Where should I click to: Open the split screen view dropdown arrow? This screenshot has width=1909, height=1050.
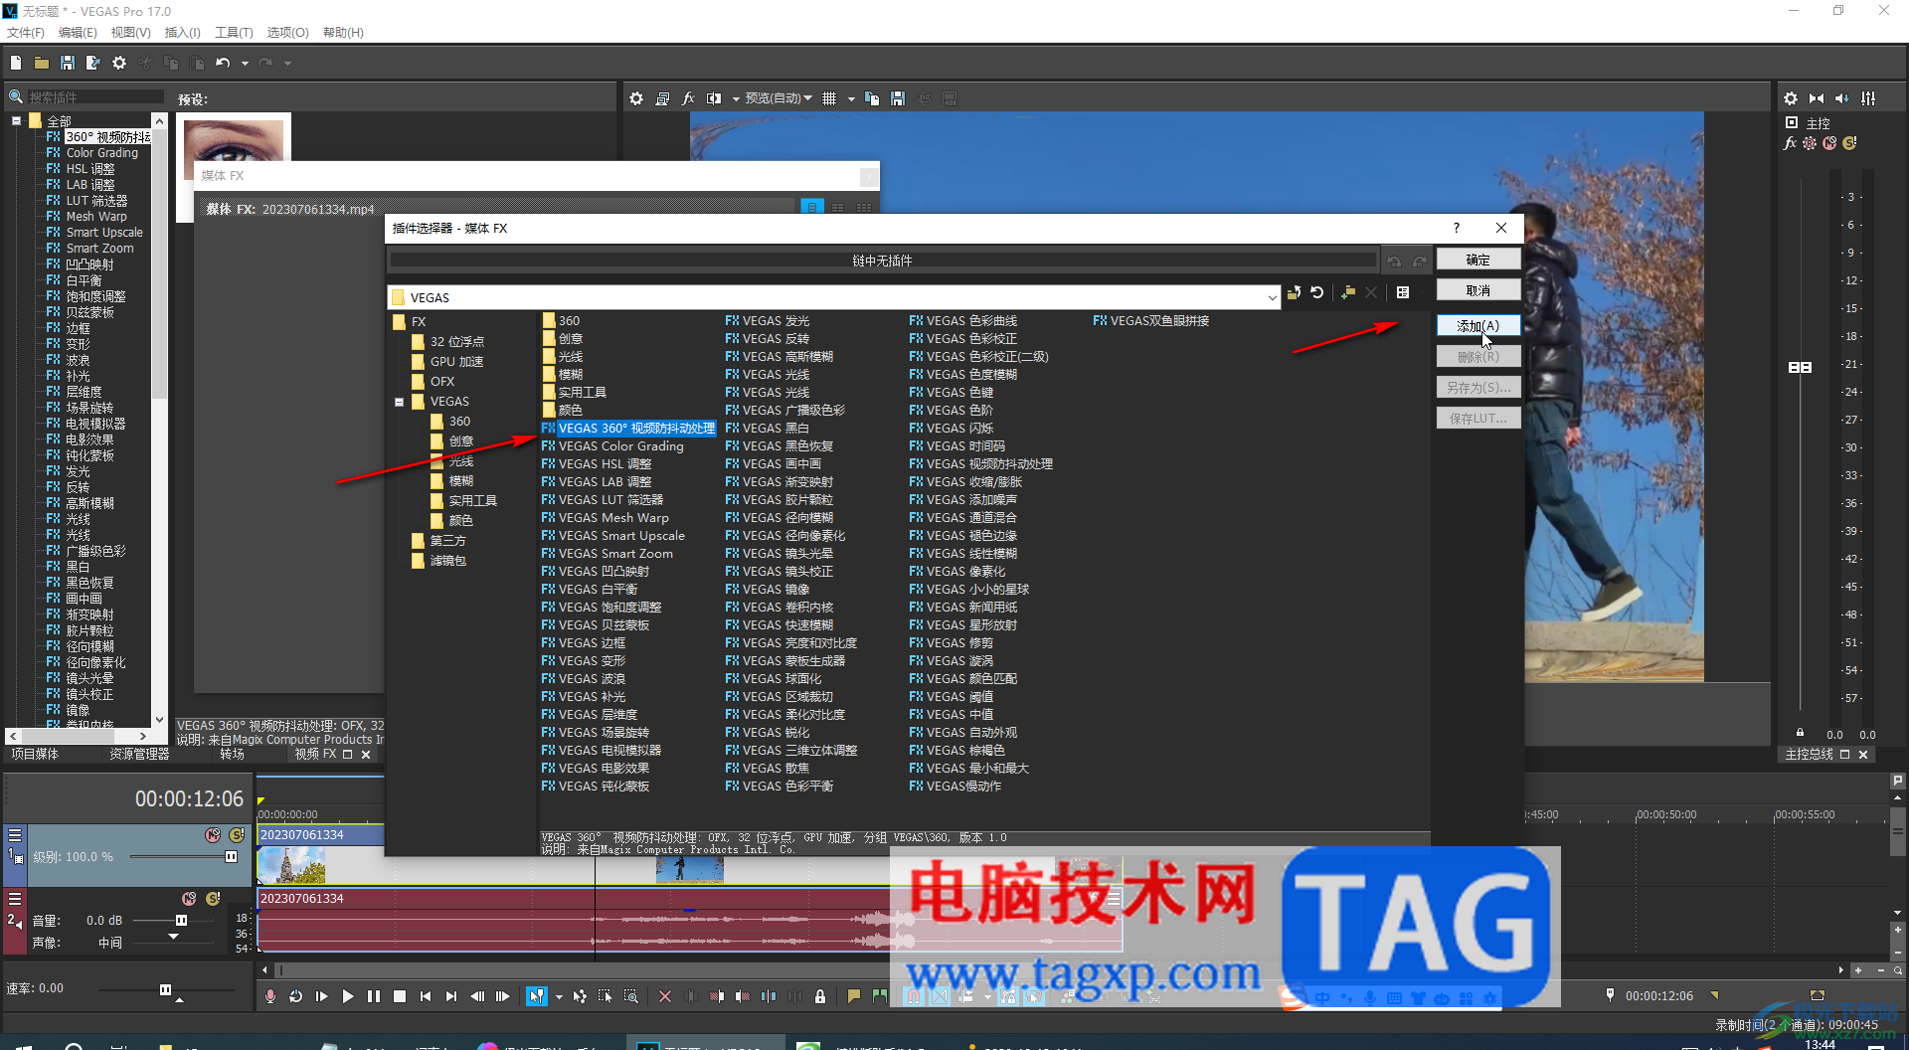pyautogui.click(x=736, y=98)
